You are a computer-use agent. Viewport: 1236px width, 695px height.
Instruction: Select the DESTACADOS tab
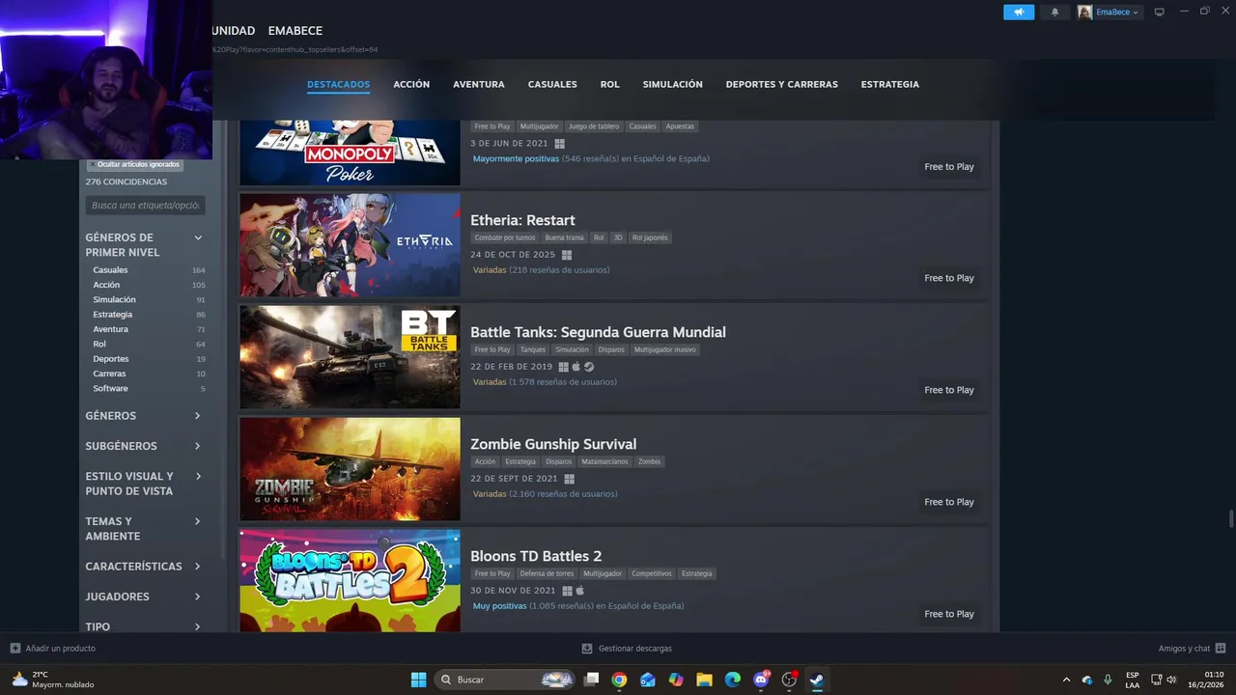click(338, 84)
